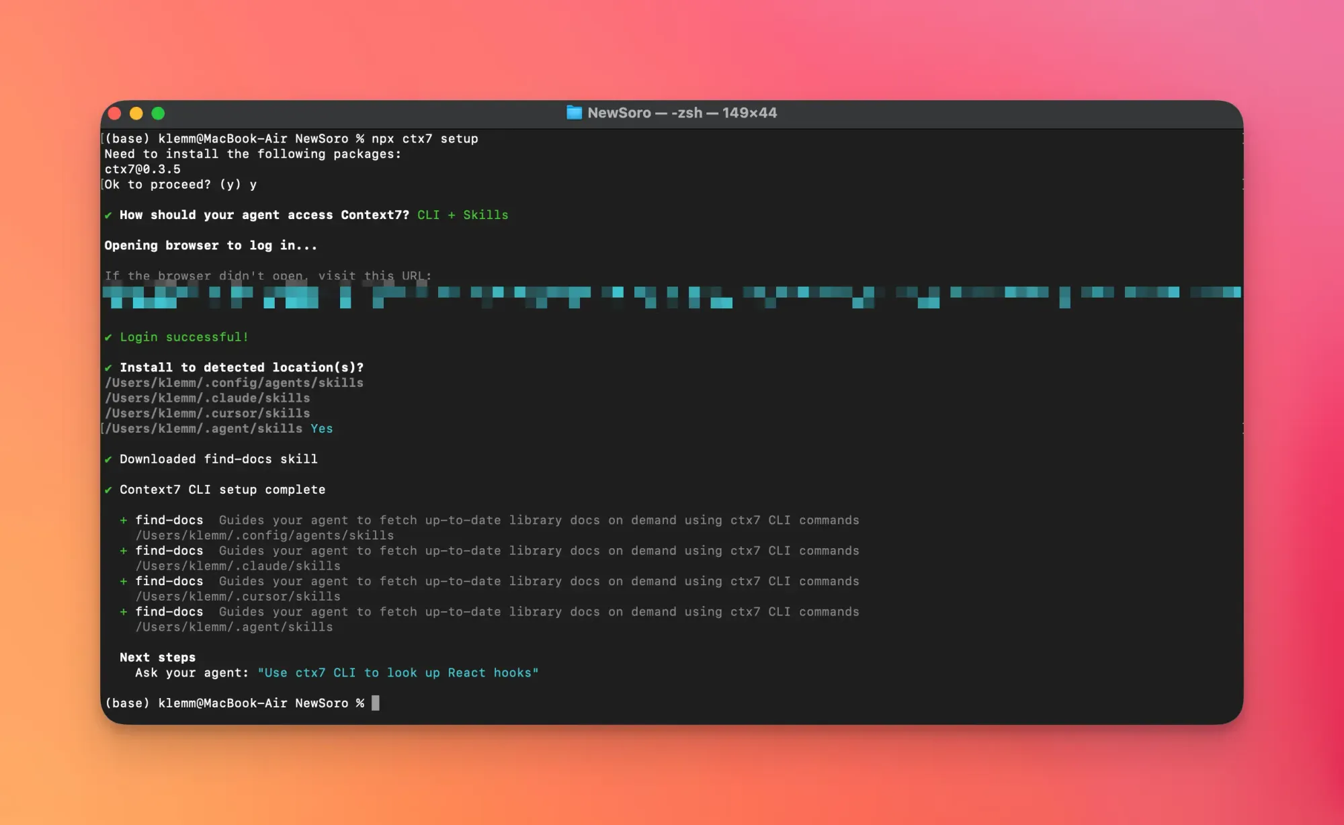
Task: Click the checkmark next to Downloaded find-docs skill
Action: [x=108, y=460]
